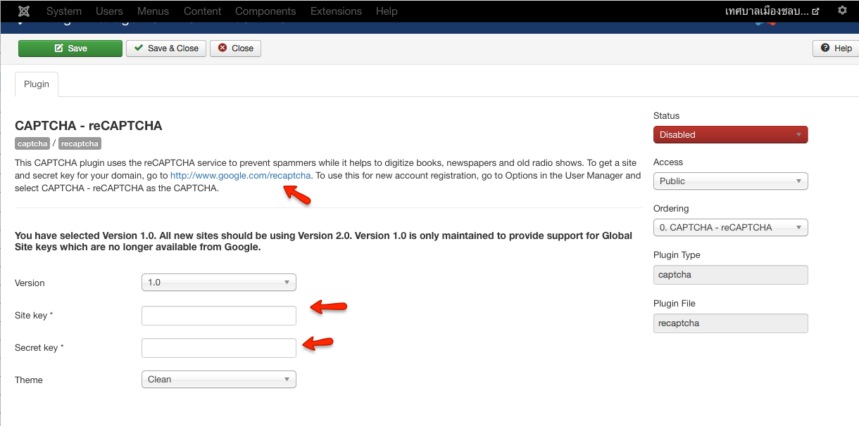859x426 pixels.
Task: Focus the Secret key input field
Action: [218, 348]
